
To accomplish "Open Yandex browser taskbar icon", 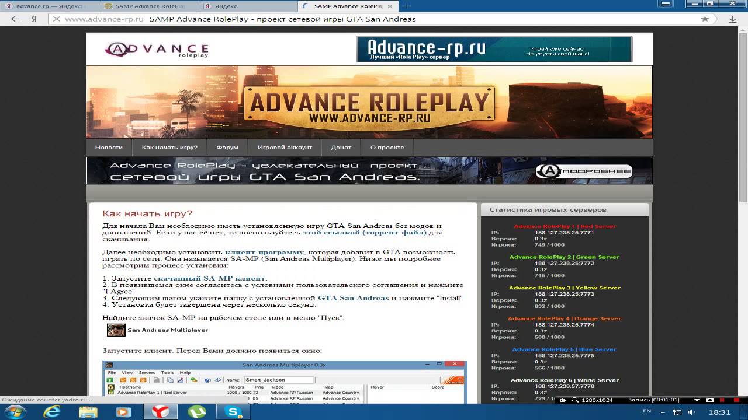I will [161, 412].
